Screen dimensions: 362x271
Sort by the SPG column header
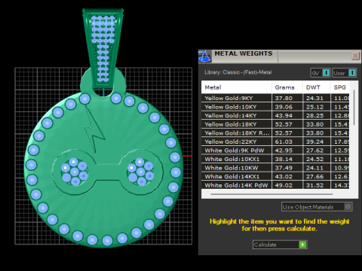[340, 87]
